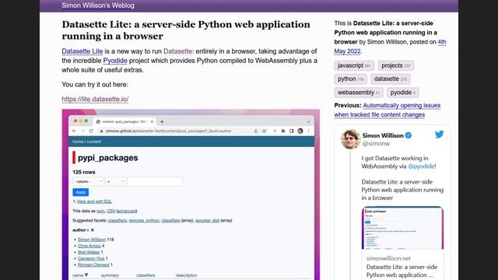Click the embedded browser menu dots icon
The height and width of the screenshot is (280, 498).
[308, 131]
